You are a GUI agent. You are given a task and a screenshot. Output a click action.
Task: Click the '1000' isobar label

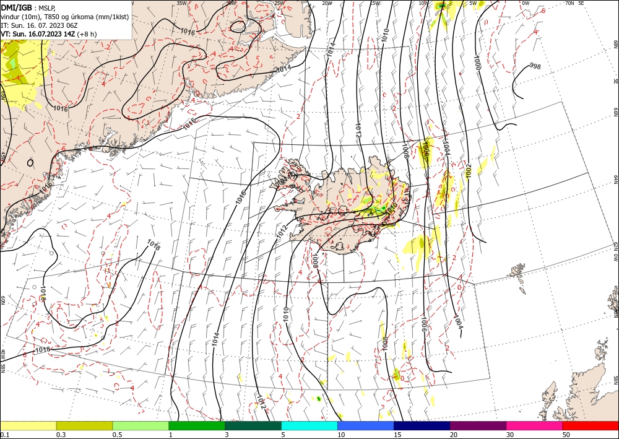477,63
